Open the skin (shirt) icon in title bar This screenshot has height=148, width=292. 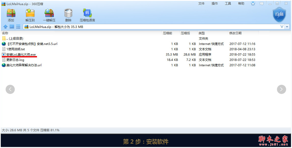coord(253,4)
